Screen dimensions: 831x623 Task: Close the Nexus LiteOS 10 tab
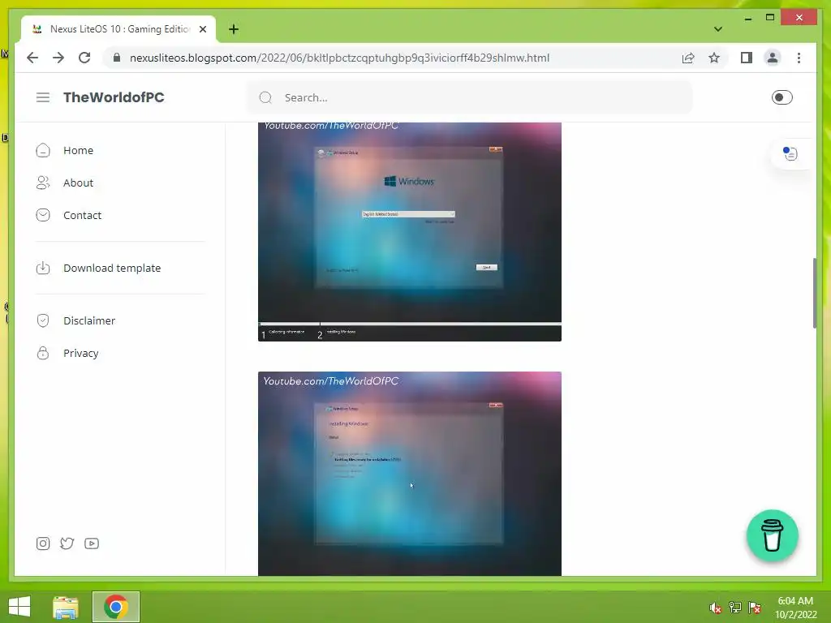(x=202, y=29)
